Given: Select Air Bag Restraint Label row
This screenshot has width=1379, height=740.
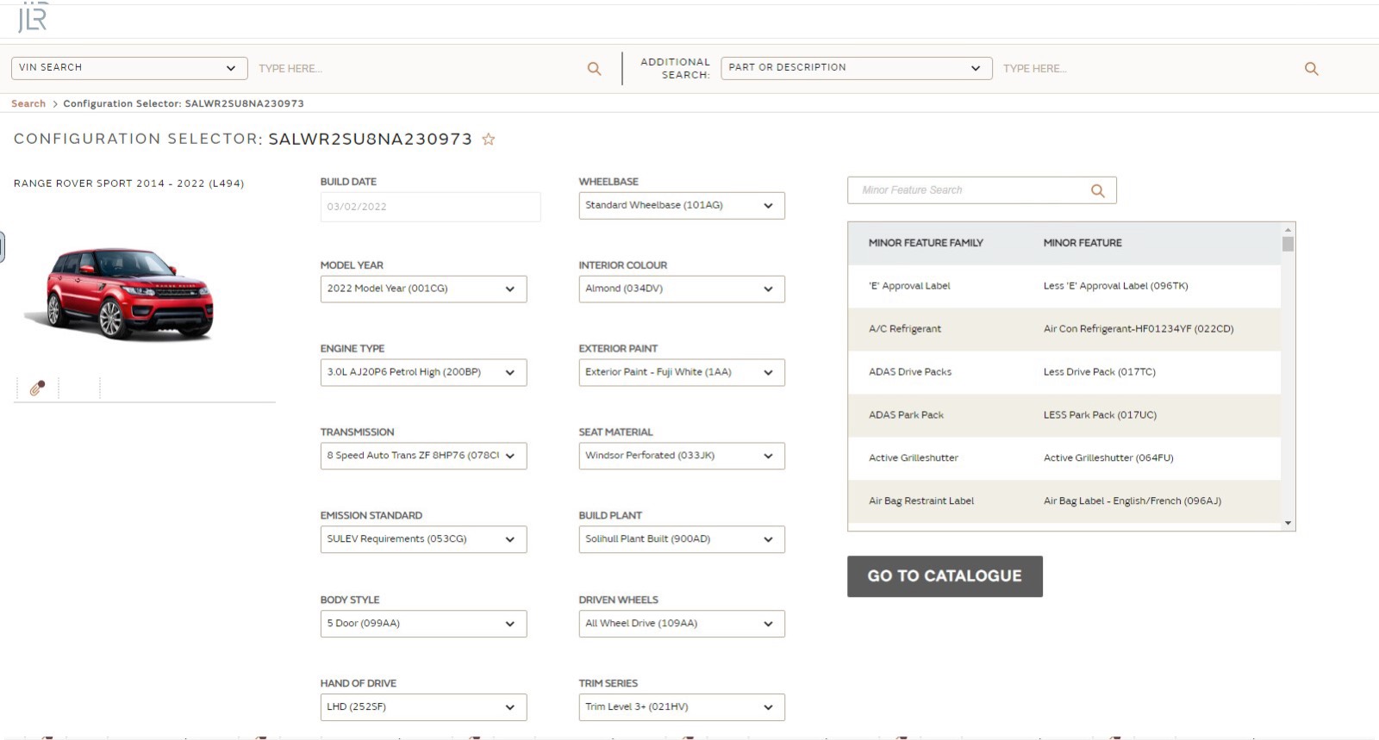Looking at the screenshot, I should click(1064, 501).
